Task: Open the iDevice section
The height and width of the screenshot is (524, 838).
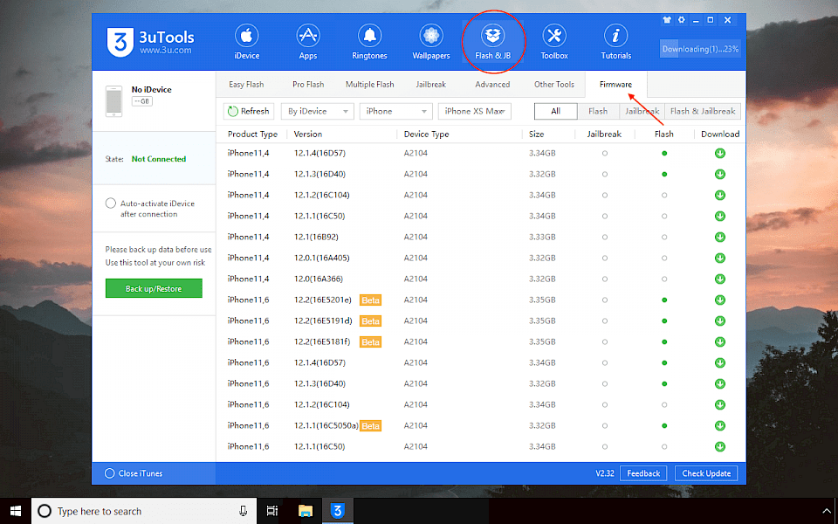Action: (246, 42)
